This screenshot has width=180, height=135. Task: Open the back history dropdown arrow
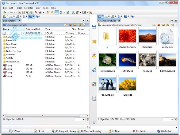pyautogui.click(x=8, y=12)
